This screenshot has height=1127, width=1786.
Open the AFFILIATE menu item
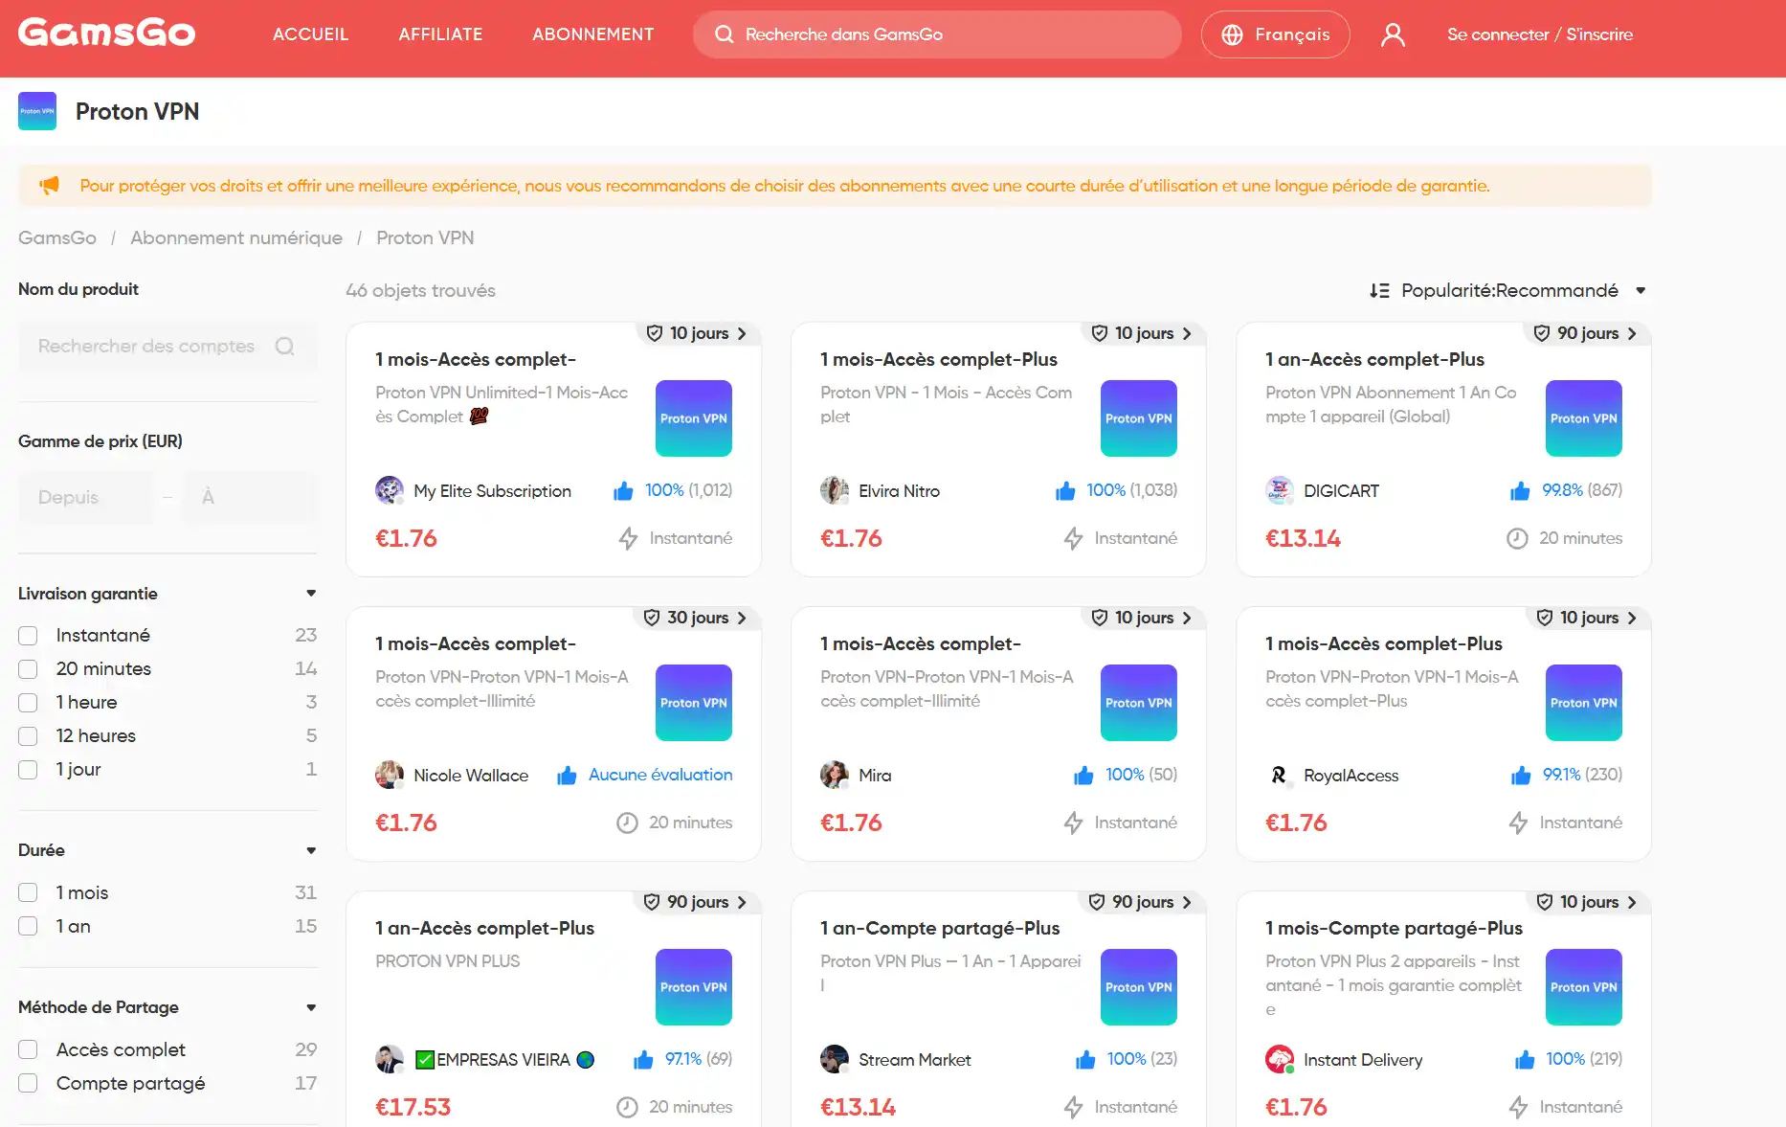[440, 34]
